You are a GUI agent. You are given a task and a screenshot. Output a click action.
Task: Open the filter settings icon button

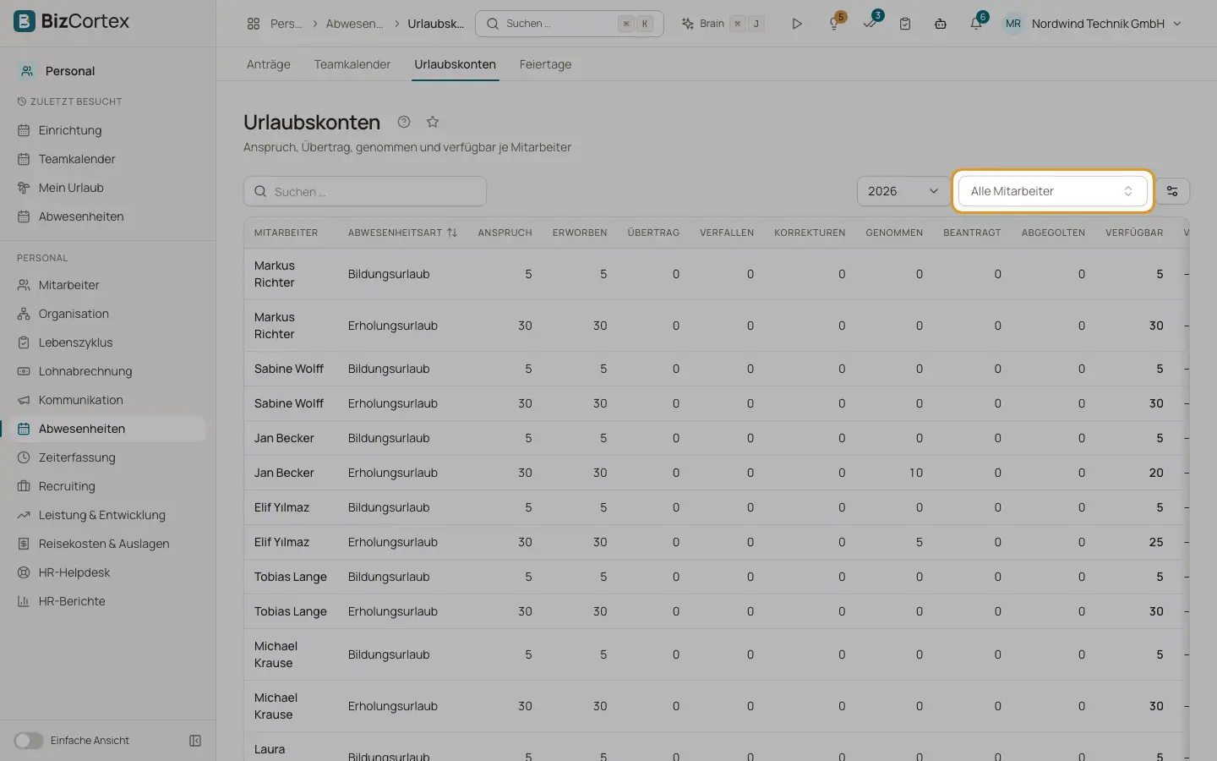click(1172, 191)
